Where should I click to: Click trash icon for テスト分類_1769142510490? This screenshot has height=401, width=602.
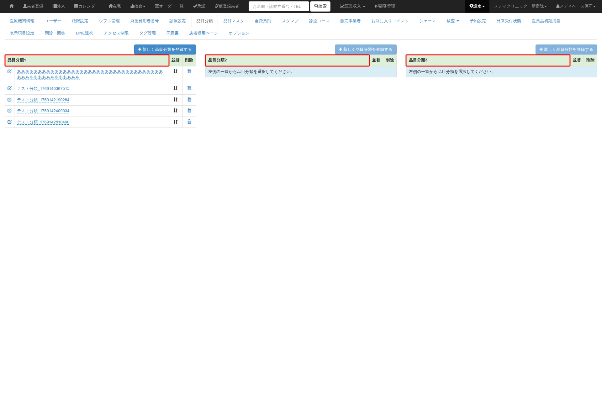[x=189, y=122]
